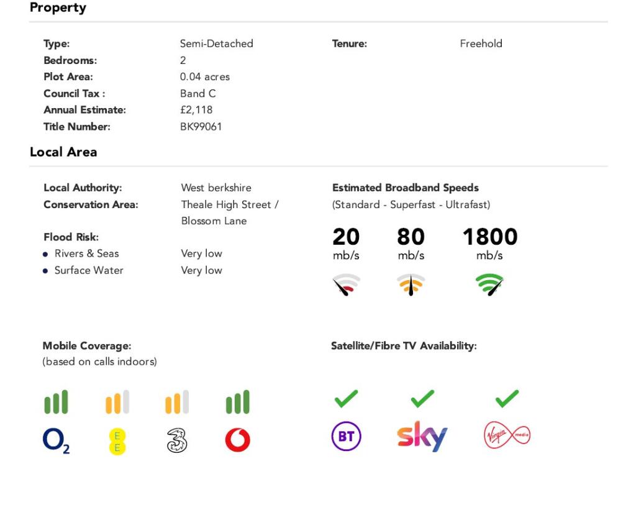Click the red Vodafone logo

coord(237,441)
